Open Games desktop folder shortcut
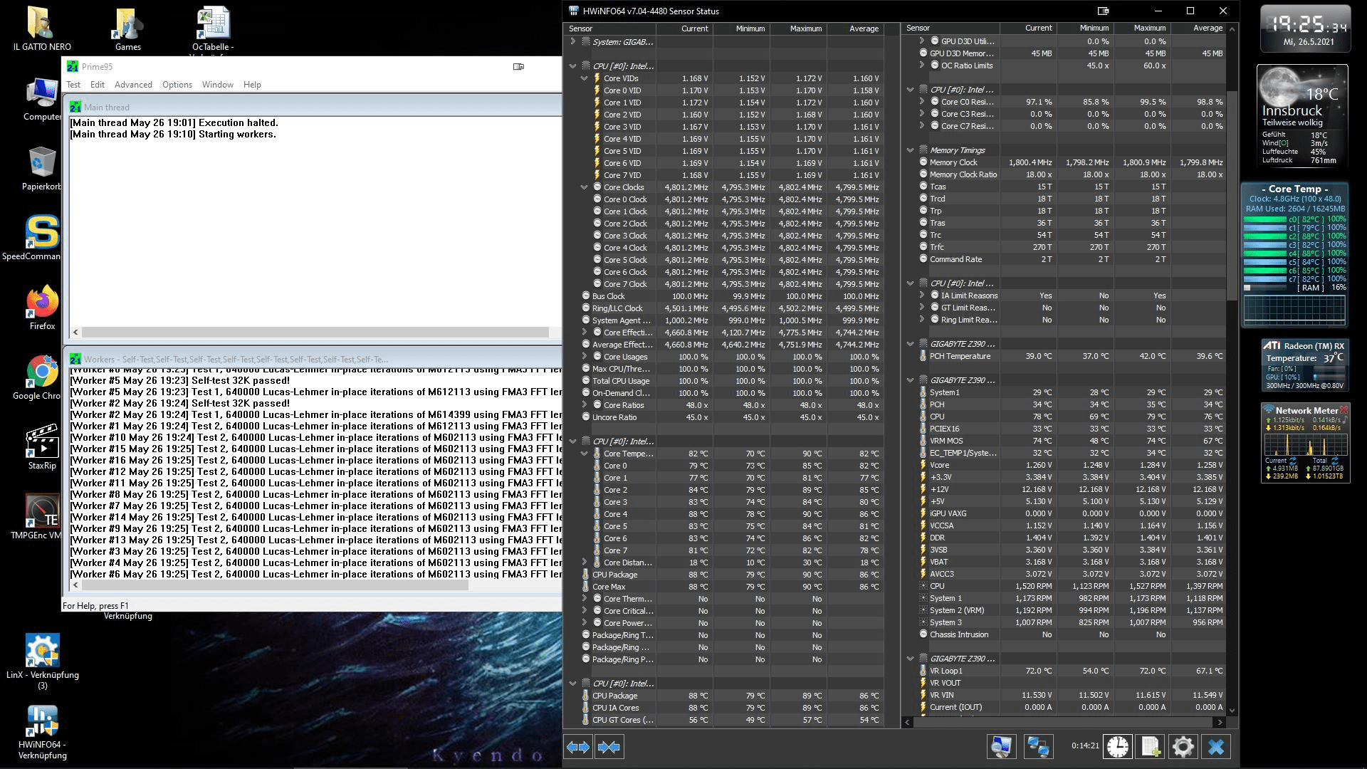 (128, 28)
